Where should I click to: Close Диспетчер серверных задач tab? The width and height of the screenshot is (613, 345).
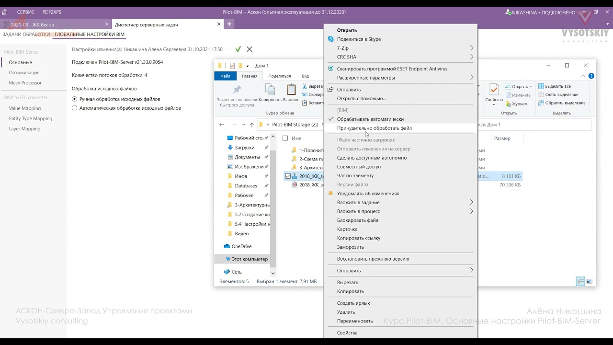(x=219, y=24)
